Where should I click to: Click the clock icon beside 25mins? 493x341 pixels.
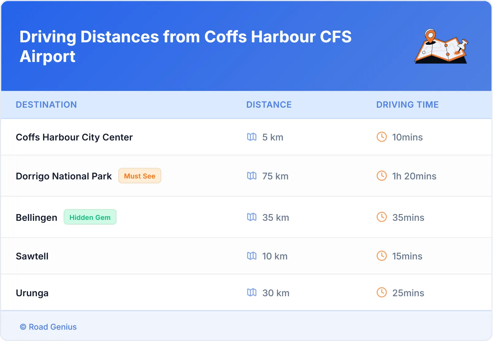pyautogui.click(x=382, y=293)
